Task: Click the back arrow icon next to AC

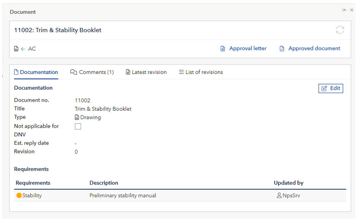Action: coord(23,49)
